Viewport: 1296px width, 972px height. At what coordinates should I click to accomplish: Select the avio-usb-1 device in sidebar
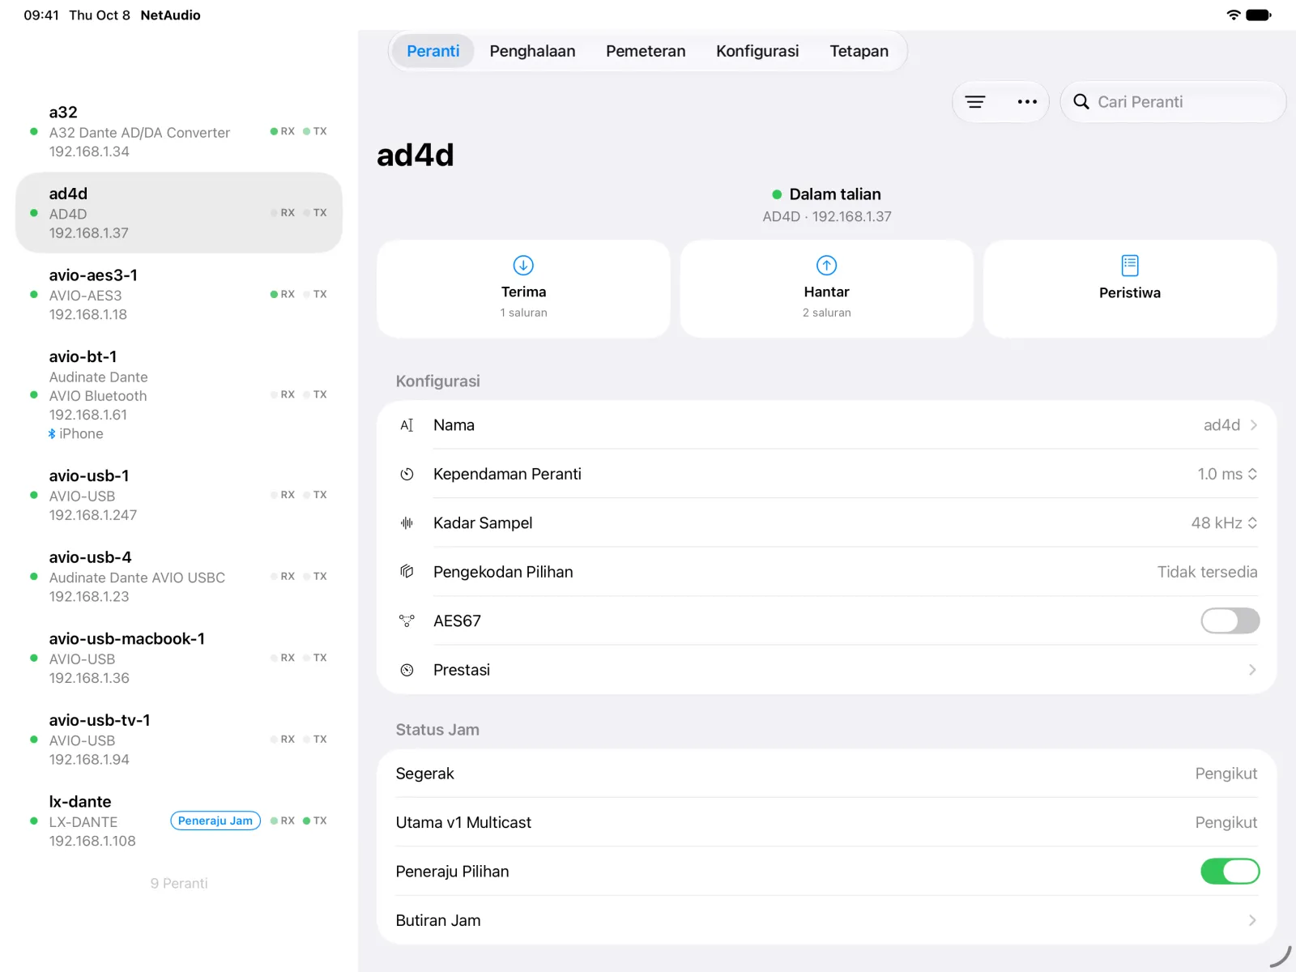point(179,495)
